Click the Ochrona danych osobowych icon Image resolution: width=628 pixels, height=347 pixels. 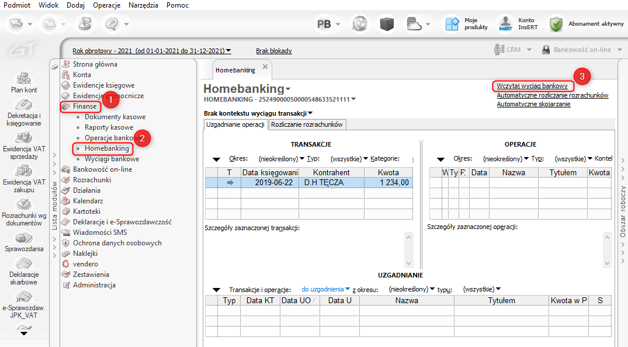click(x=65, y=243)
